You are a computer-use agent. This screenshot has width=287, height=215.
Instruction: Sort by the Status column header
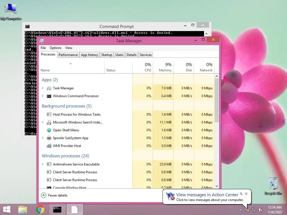[x=119, y=67]
